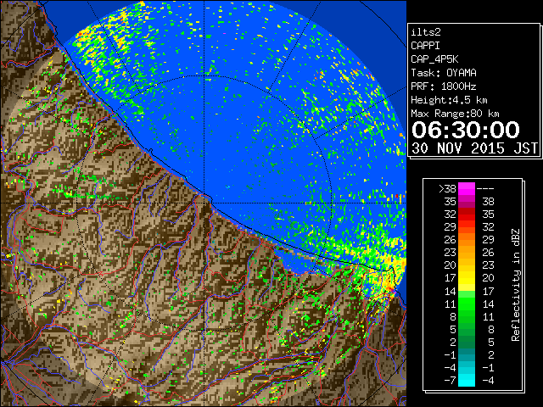The height and width of the screenshot is (407, 543).
Task: Click Height:4.5 km entry
Action: (449, 100)
